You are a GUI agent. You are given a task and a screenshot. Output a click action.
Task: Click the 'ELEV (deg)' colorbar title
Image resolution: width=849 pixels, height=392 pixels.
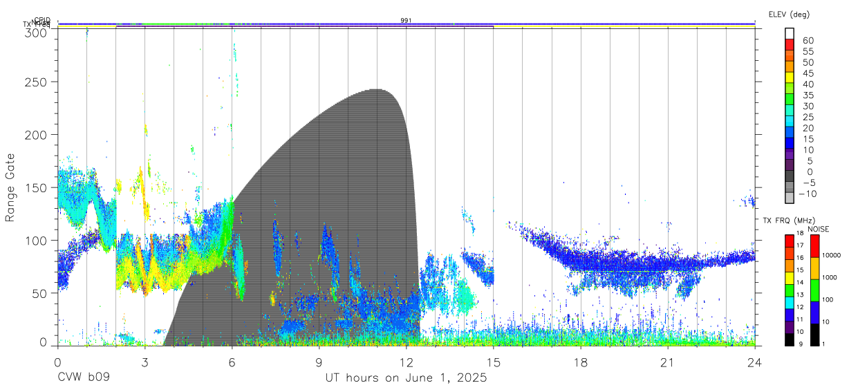click(x=790, y=14)
